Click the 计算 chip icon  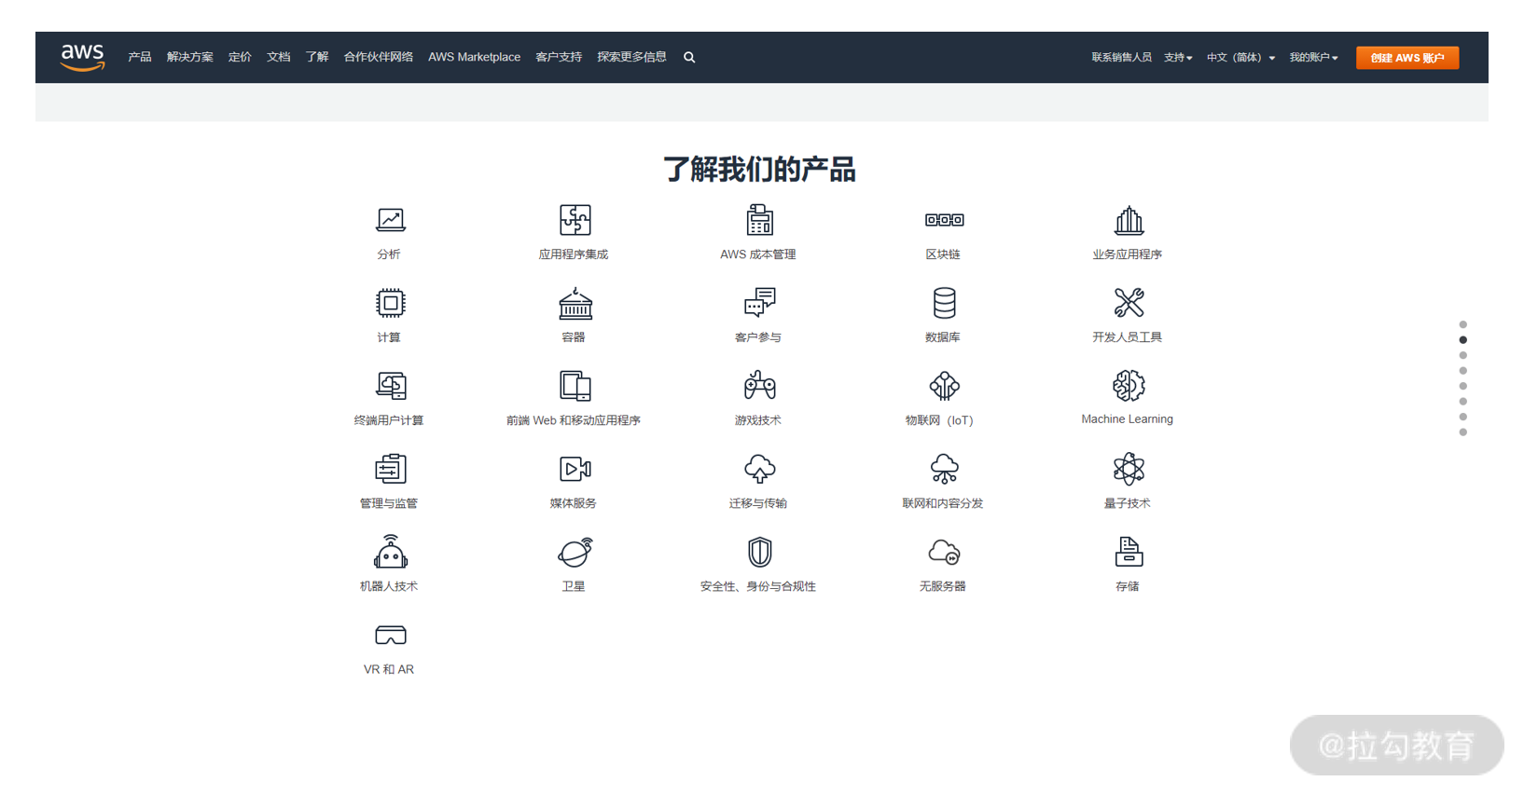(x=390, y=303)
